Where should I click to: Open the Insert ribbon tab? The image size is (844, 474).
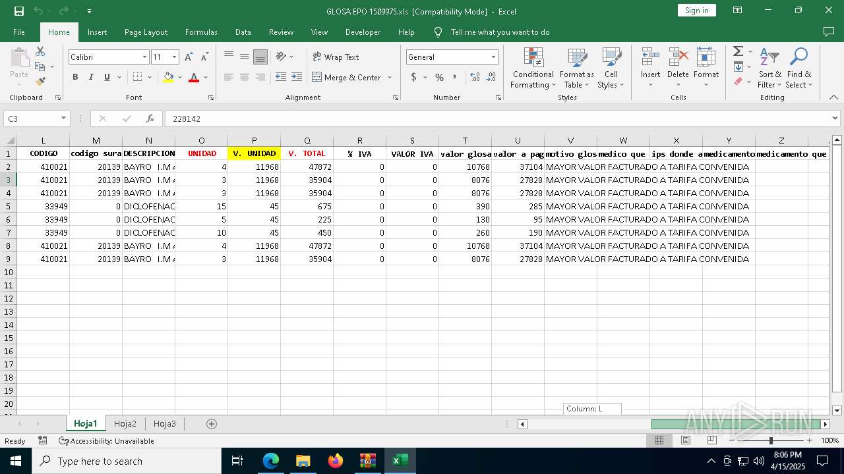97,32
